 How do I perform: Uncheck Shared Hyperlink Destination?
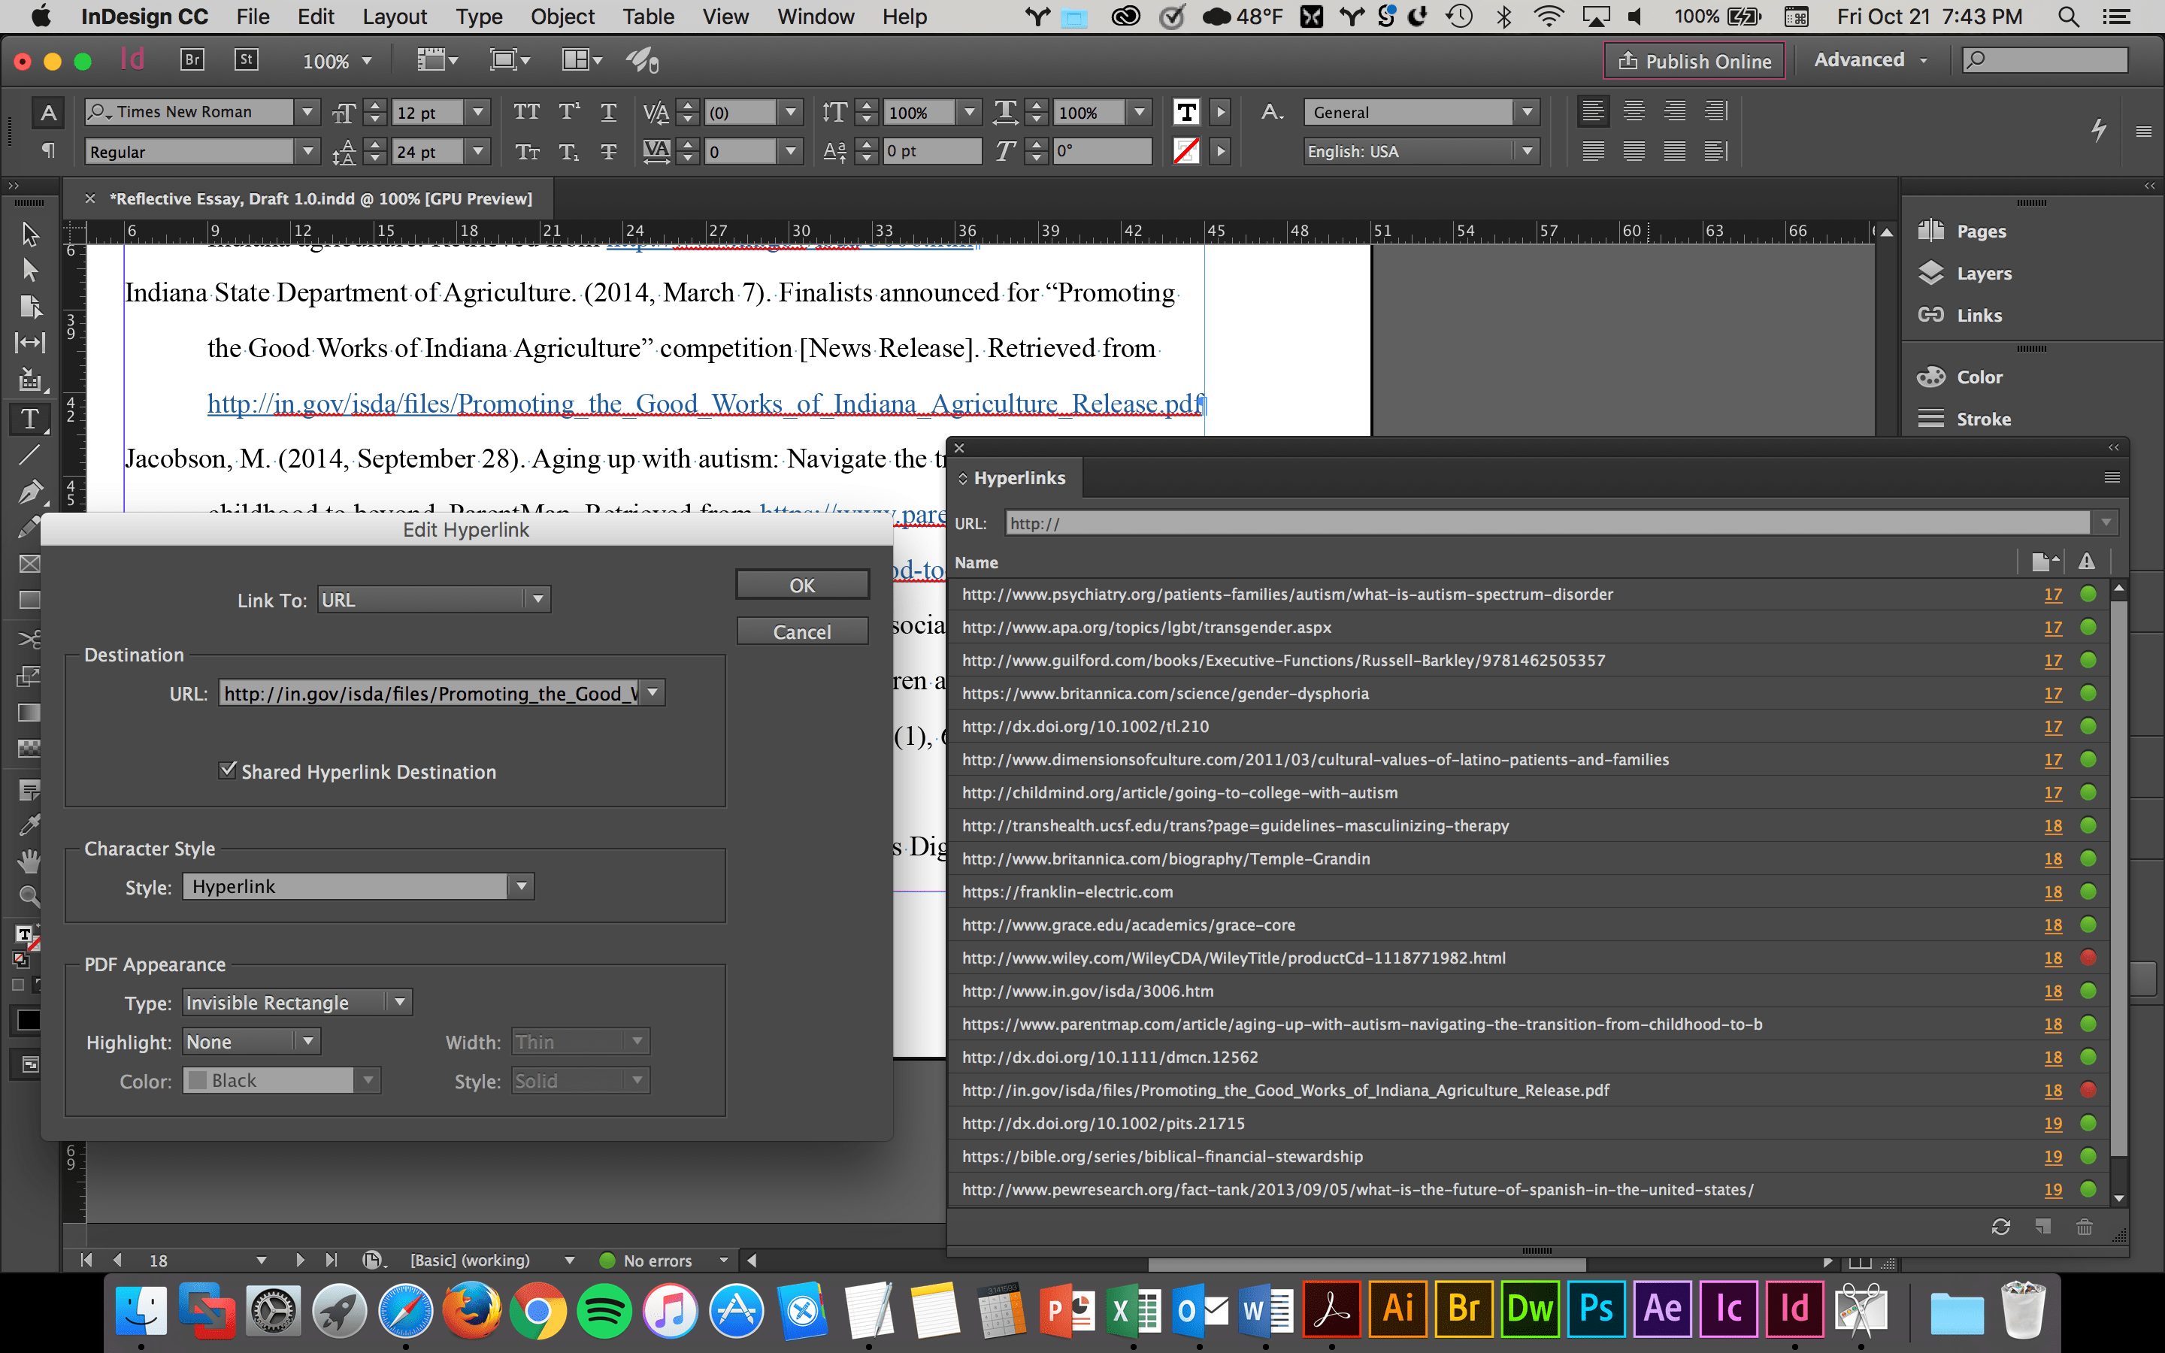click(x=228, y=770)
